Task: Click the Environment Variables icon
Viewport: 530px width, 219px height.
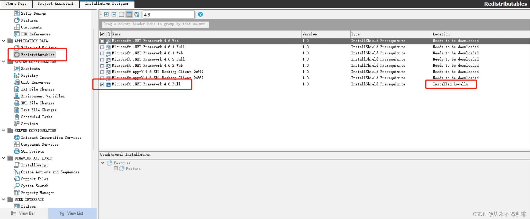Action: 17,96
